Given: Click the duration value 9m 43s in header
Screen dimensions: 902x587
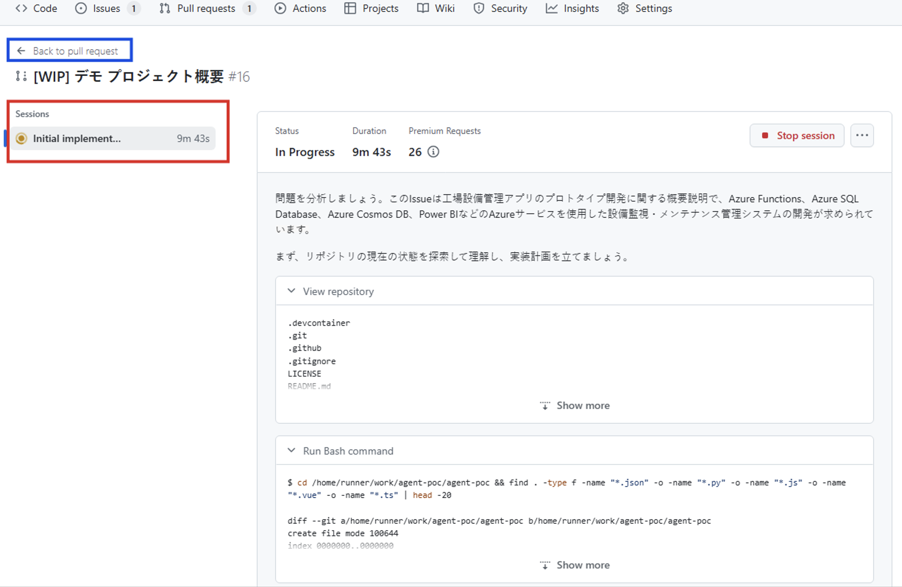Looking at the screenshot, I should 372,152.
